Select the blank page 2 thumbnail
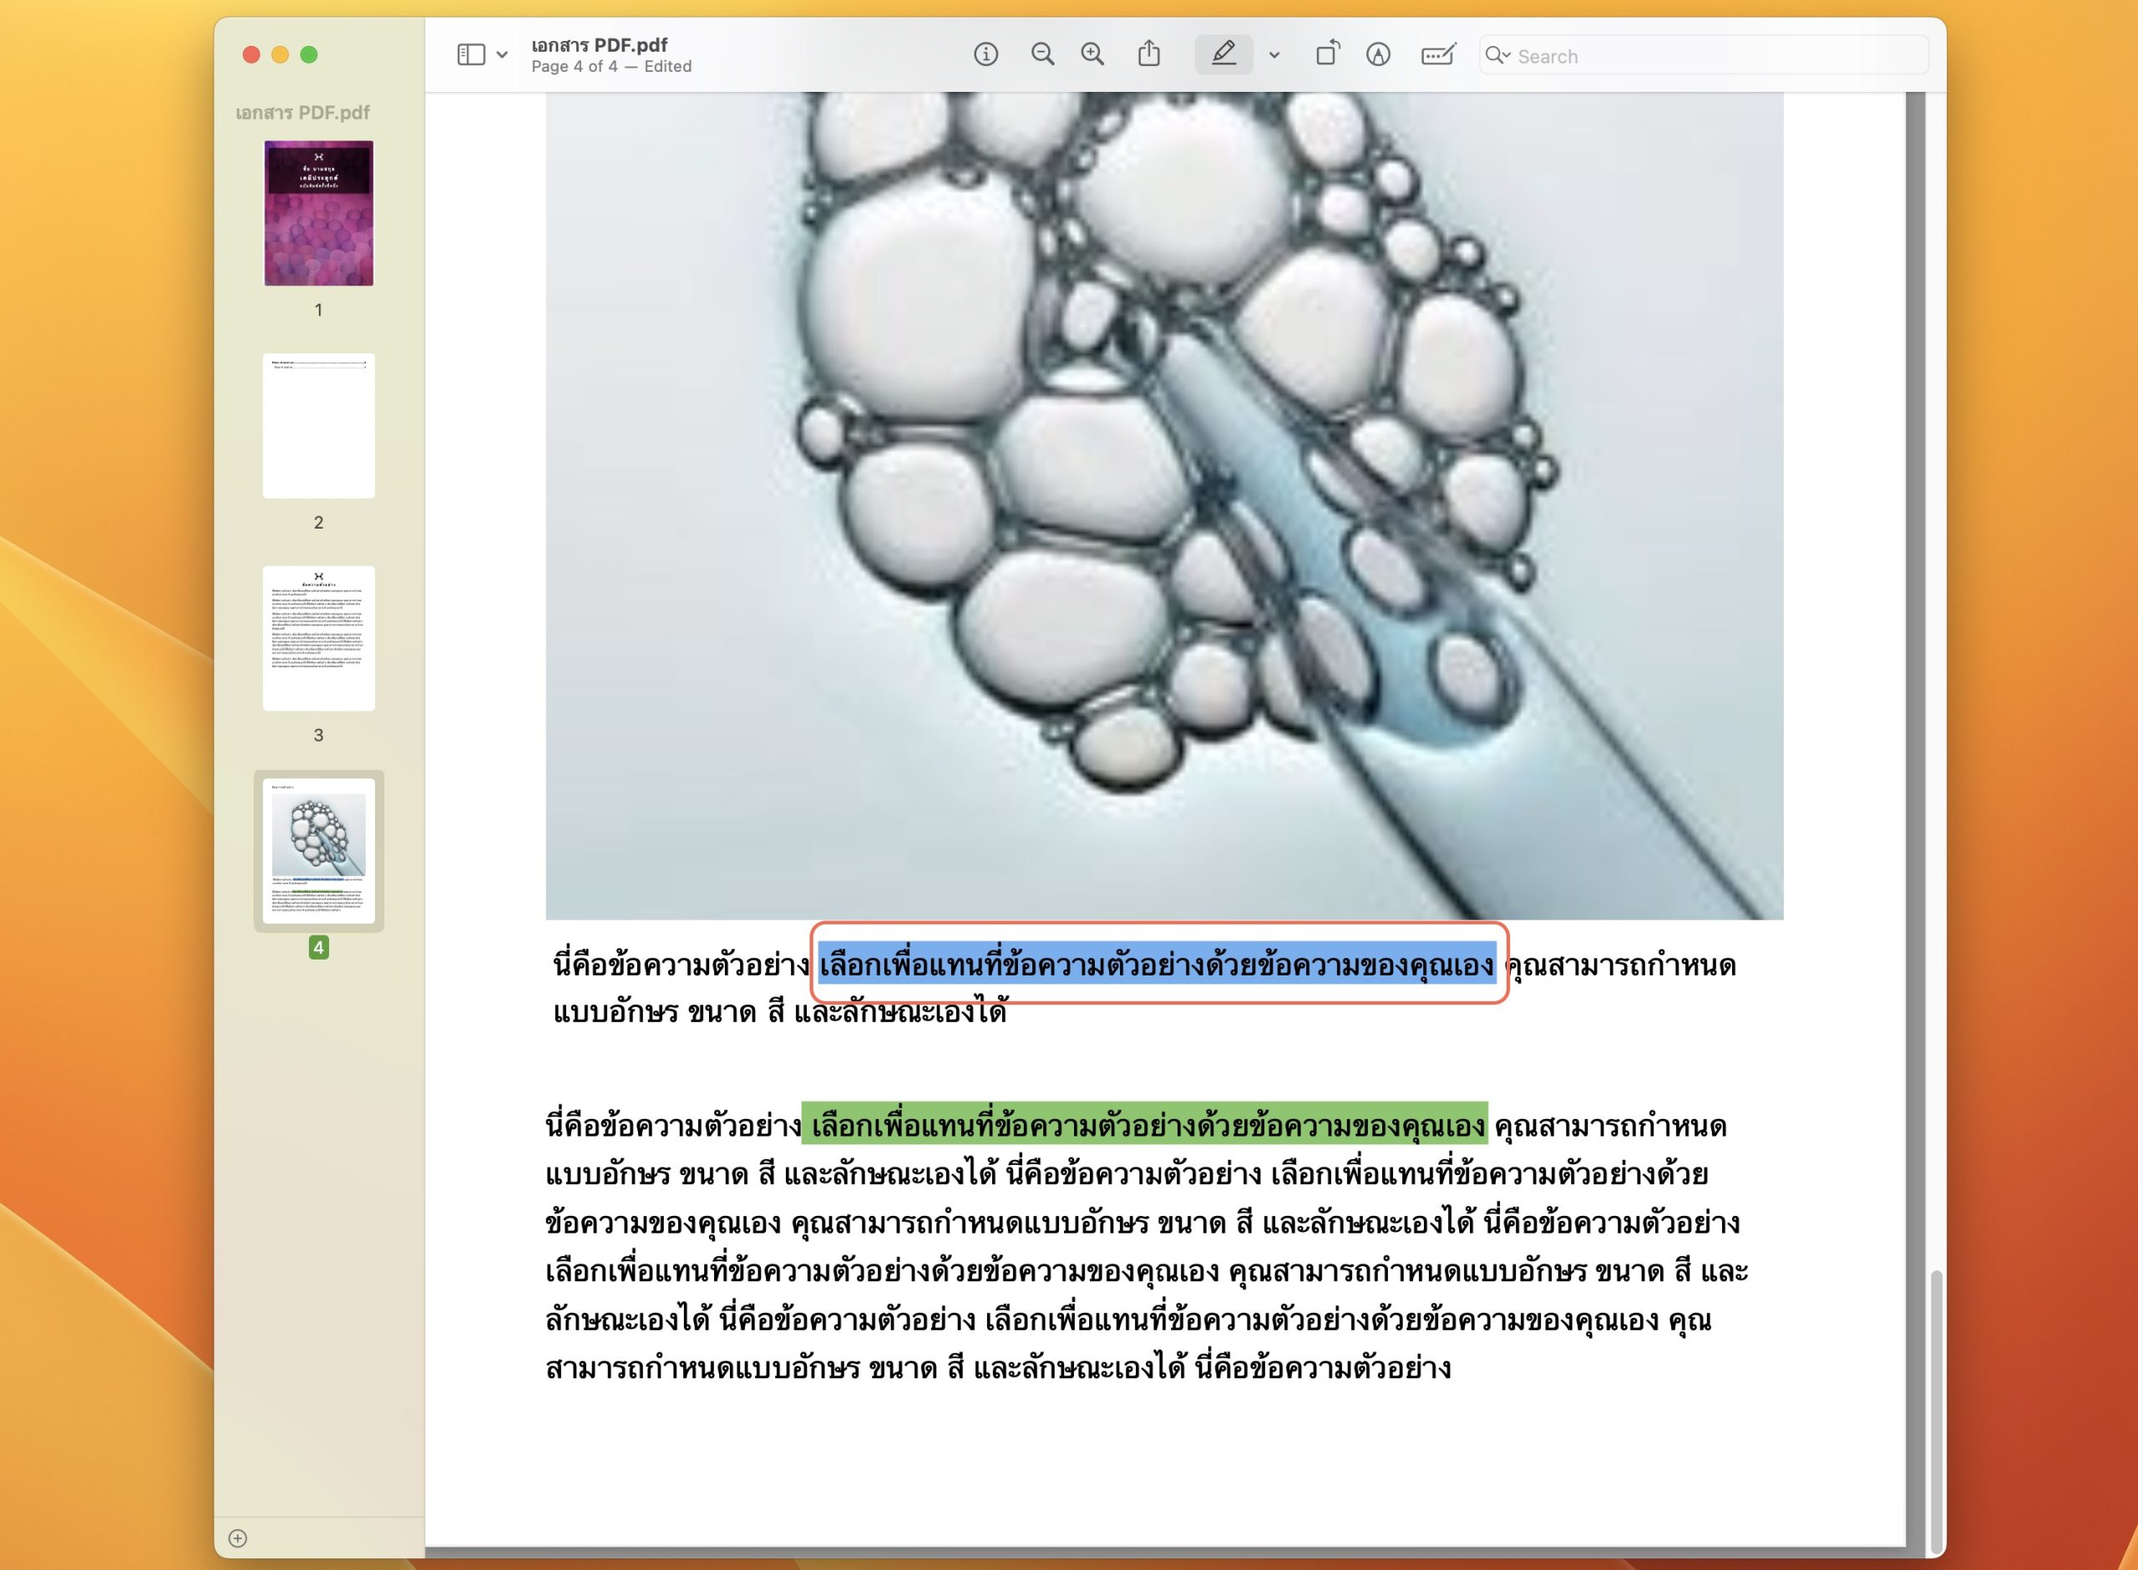Image resolution: width=2138 pixels, height=1570 pixels. pos(318,426)
